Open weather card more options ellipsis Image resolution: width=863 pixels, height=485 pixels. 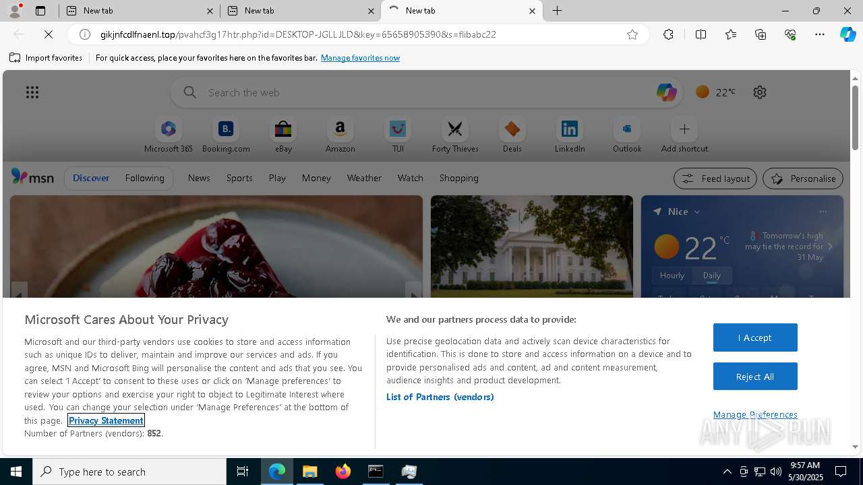click(823, 212)
